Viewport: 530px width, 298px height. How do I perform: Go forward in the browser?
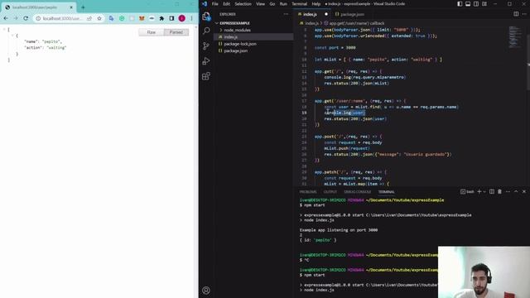(16, 18)
